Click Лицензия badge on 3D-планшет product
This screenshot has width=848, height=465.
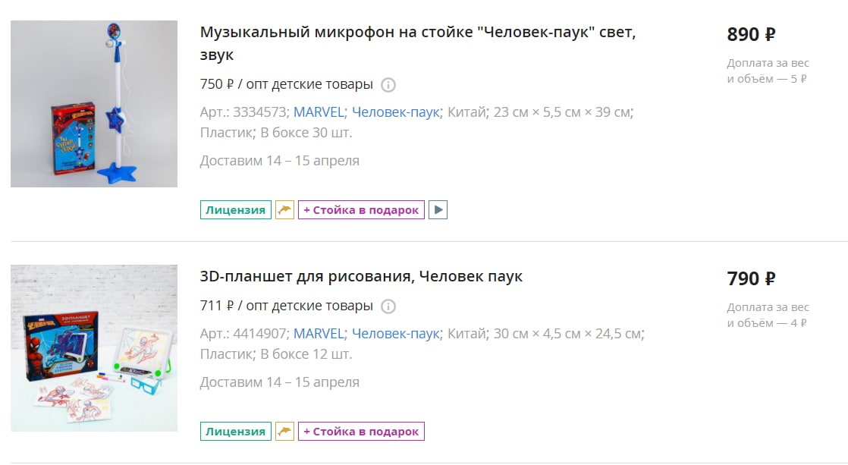[x=236, y=432]
